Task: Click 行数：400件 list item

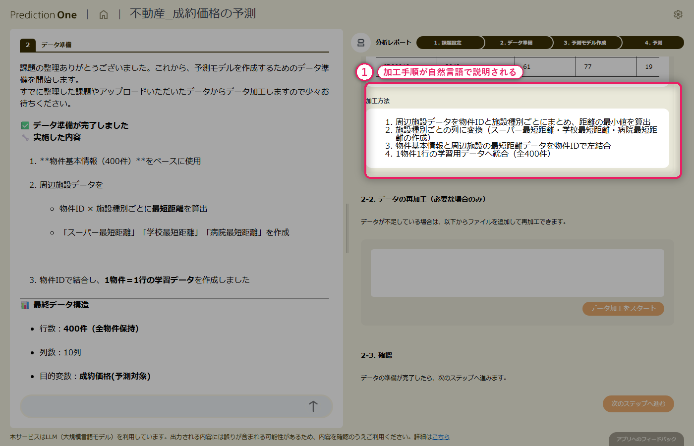Action: click(89, 329)
